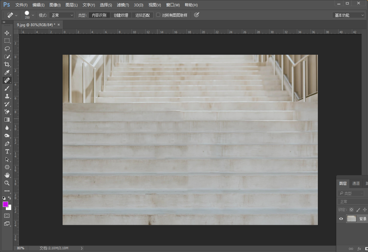Toggle Quick Mask mode
368x252 pixels.
(7, 216)
